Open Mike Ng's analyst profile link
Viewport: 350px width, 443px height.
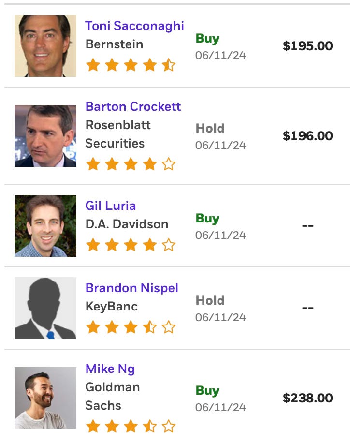pos(110,369)
